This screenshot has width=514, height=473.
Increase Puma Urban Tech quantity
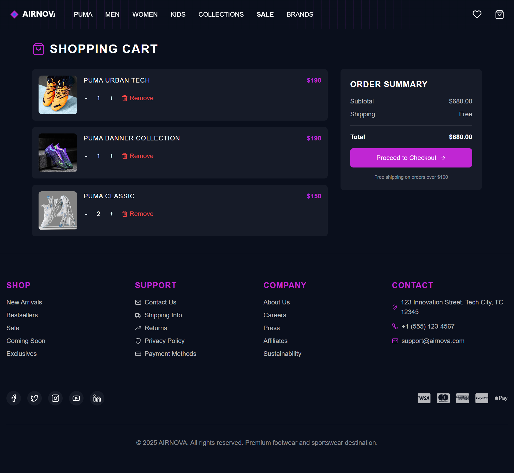(x=112, y=98)
